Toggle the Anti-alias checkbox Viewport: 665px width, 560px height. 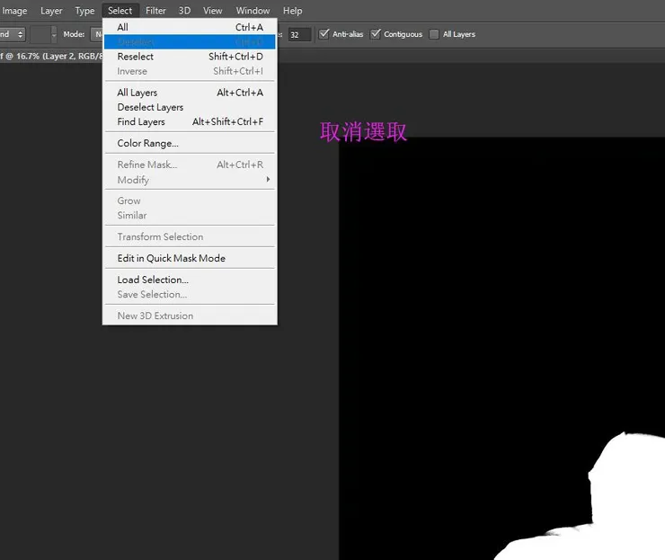pos(324,34)
